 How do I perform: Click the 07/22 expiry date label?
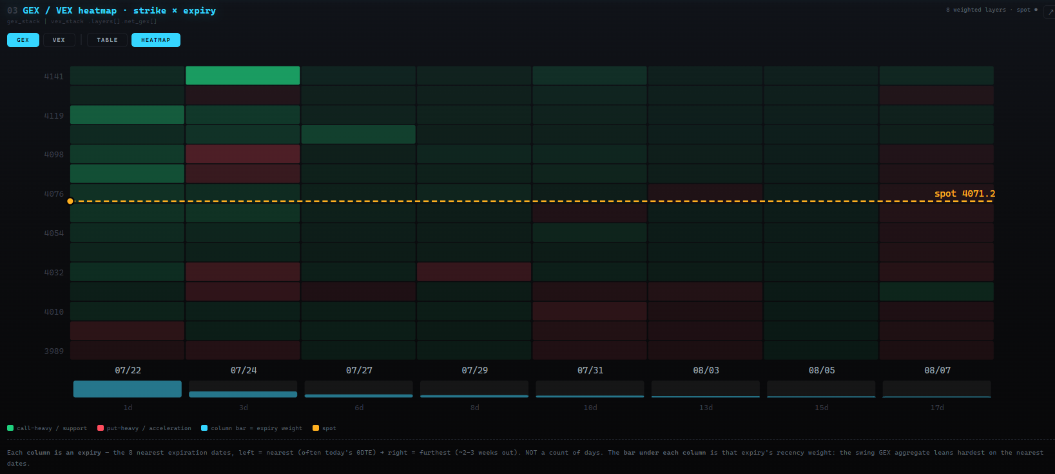(128, 370)
